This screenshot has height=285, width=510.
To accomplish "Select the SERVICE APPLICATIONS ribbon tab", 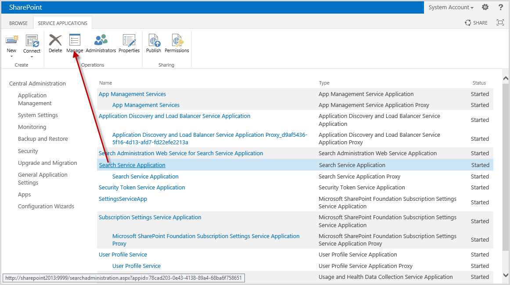I will pos(62,22).
